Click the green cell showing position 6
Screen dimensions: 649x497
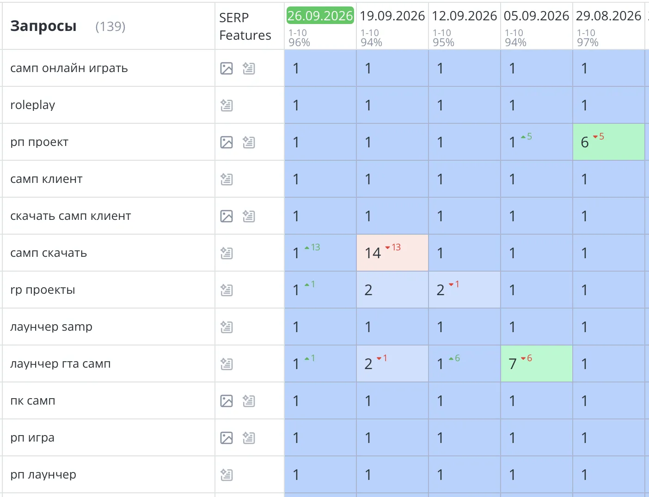click(609, 142)
